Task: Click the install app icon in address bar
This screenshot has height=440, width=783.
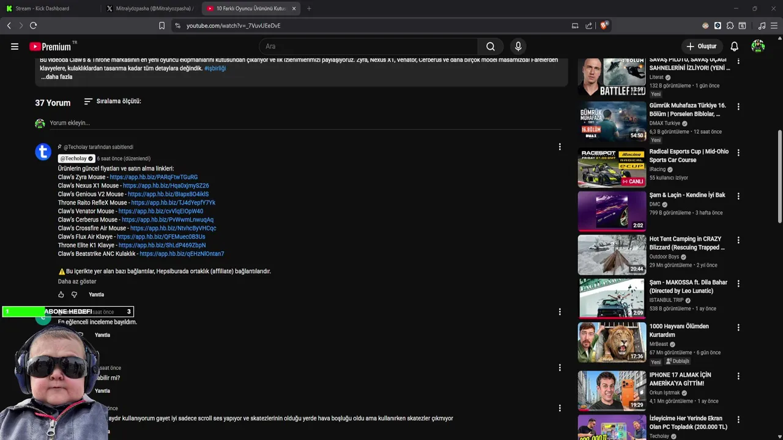Action: click(x=575, y=26)
